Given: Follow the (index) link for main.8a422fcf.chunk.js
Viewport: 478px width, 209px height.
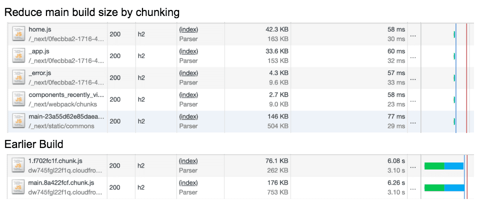Looking at the screenshot, I should 188,183.
